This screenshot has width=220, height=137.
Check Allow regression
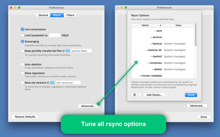point(22,73)
